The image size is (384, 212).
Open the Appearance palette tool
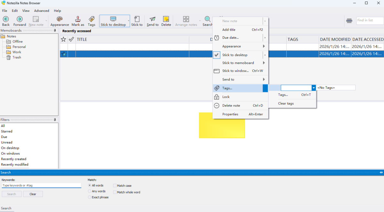point(60,19)
